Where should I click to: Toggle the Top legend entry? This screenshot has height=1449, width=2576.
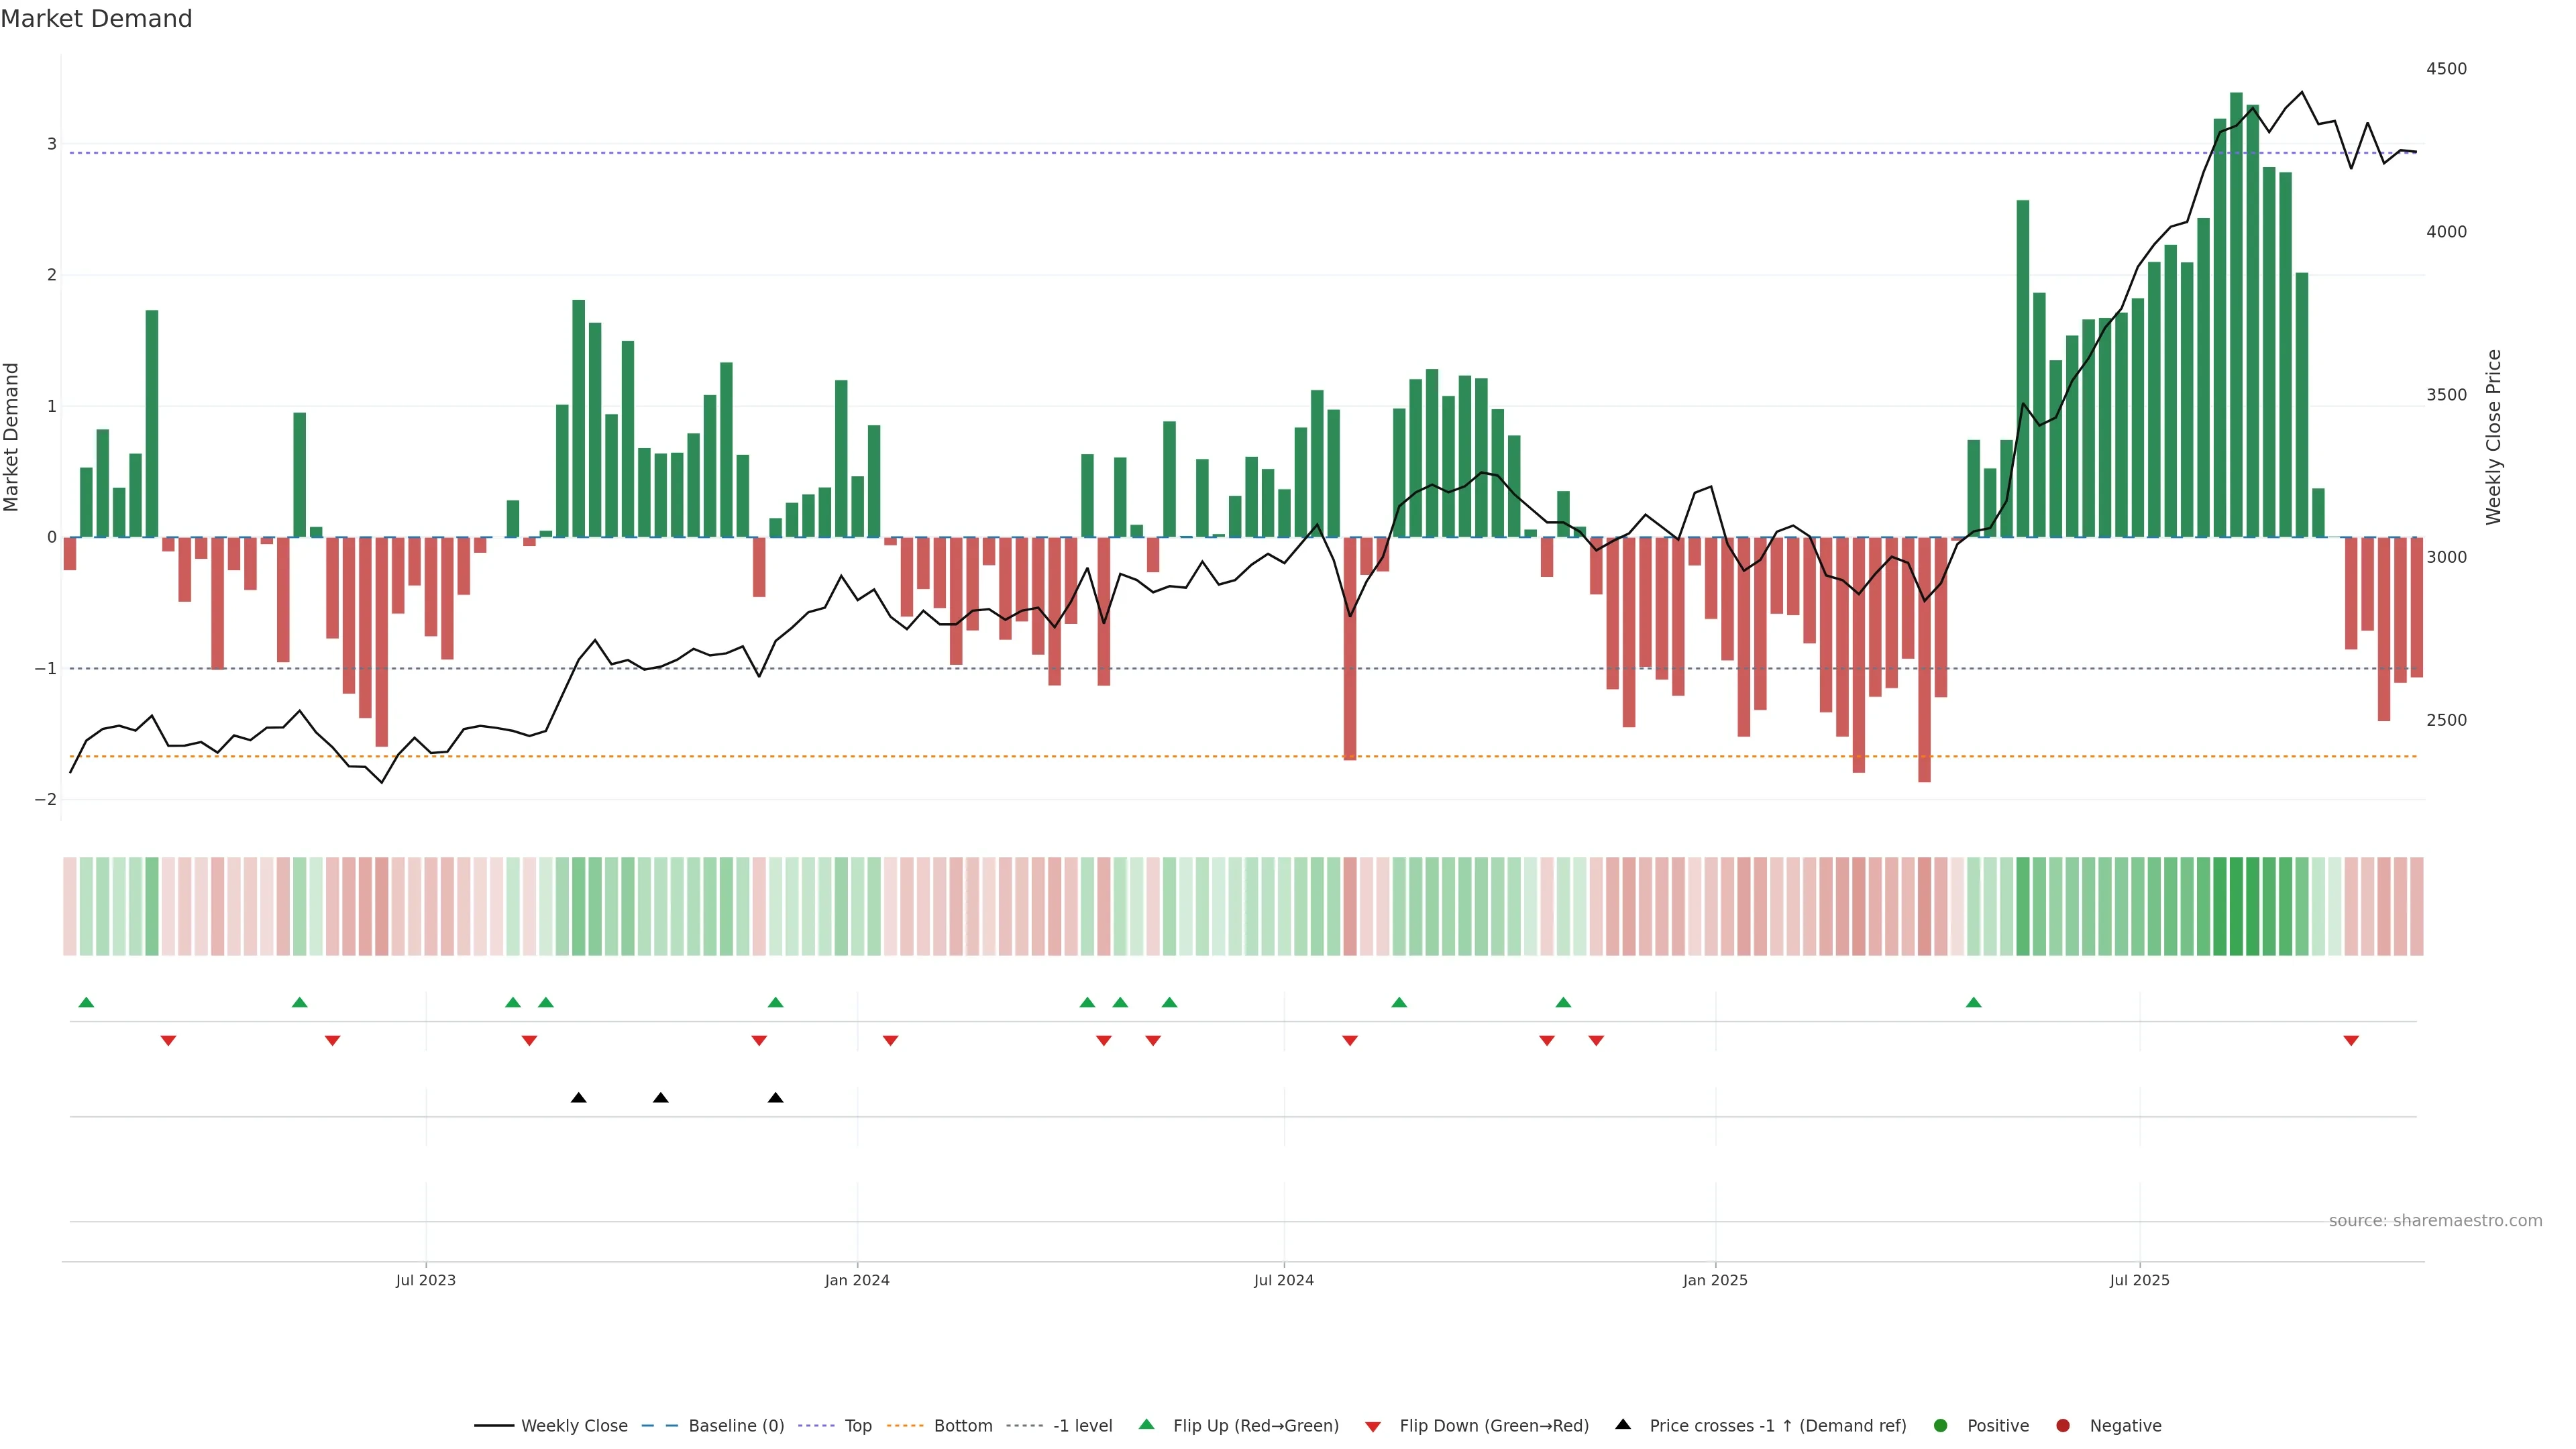[x=857, y=1425]
